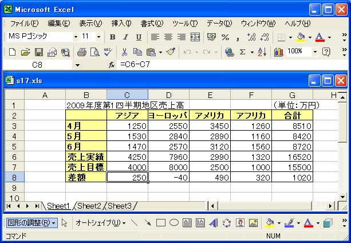Apply cell borders
The height and width of the screenshot is (243, 351).
click(281, 37)
